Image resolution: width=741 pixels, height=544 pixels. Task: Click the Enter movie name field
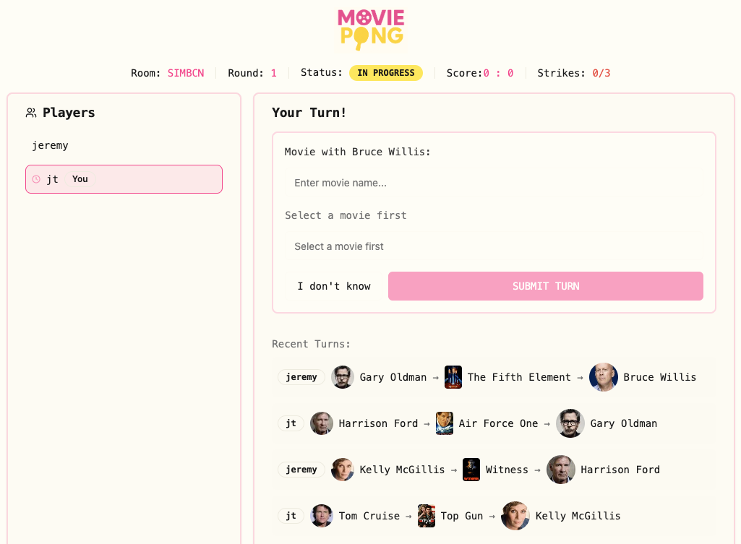tap(494, 184)
